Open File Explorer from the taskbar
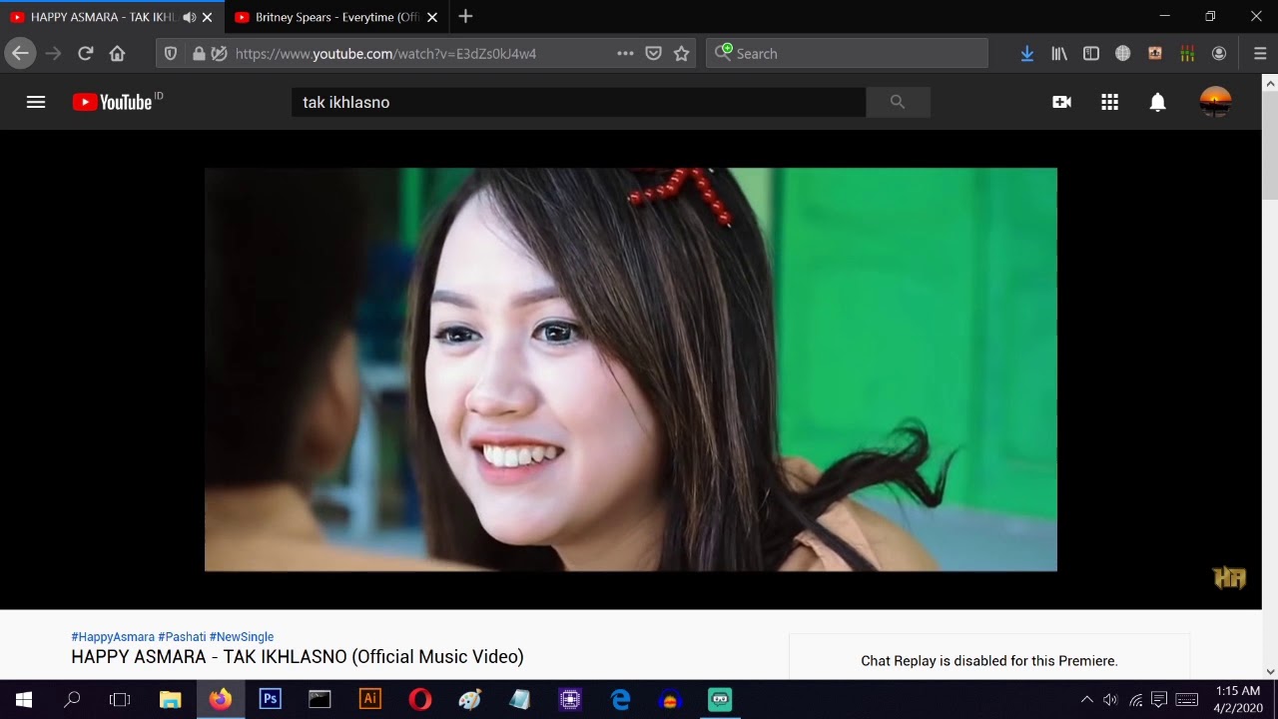The image size is (1278, 719). pos(171,700)
